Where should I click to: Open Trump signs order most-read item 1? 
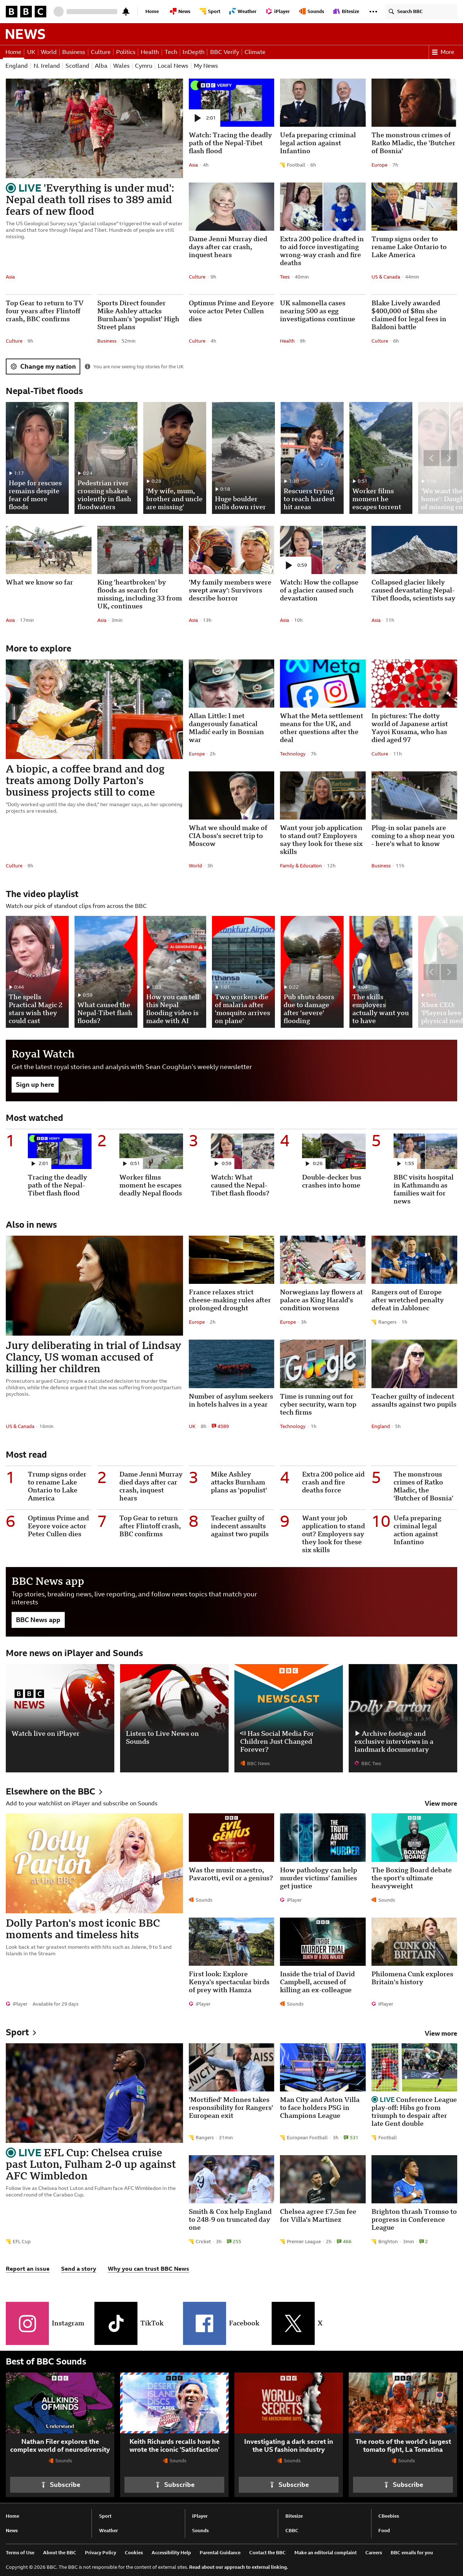(x=57, y=1486)
